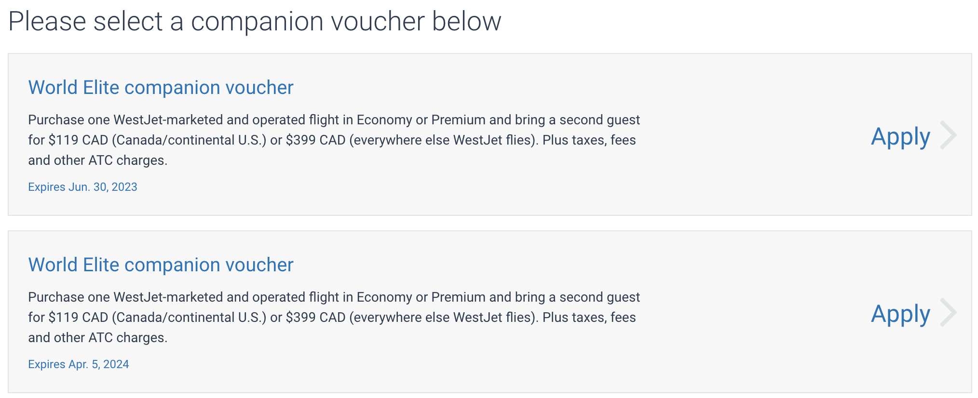Click '(everywhere else WestJet flies)' in the second voucher
Image resolution: width=978 pixels, height=398 pixels.
coord(444,318)
